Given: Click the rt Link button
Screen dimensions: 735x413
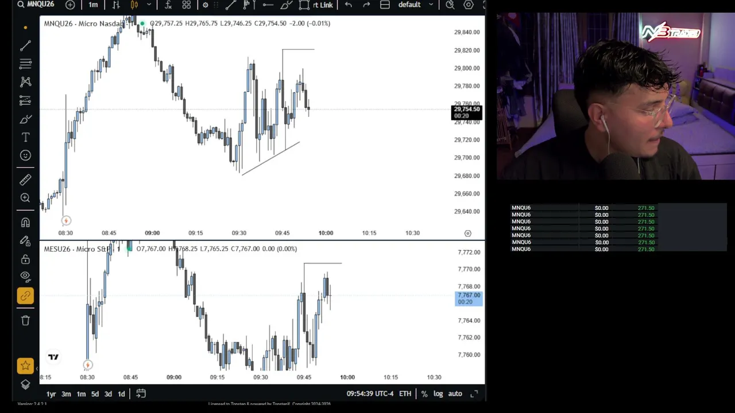Looking at the screenshot, I should (x=323, y=5).
